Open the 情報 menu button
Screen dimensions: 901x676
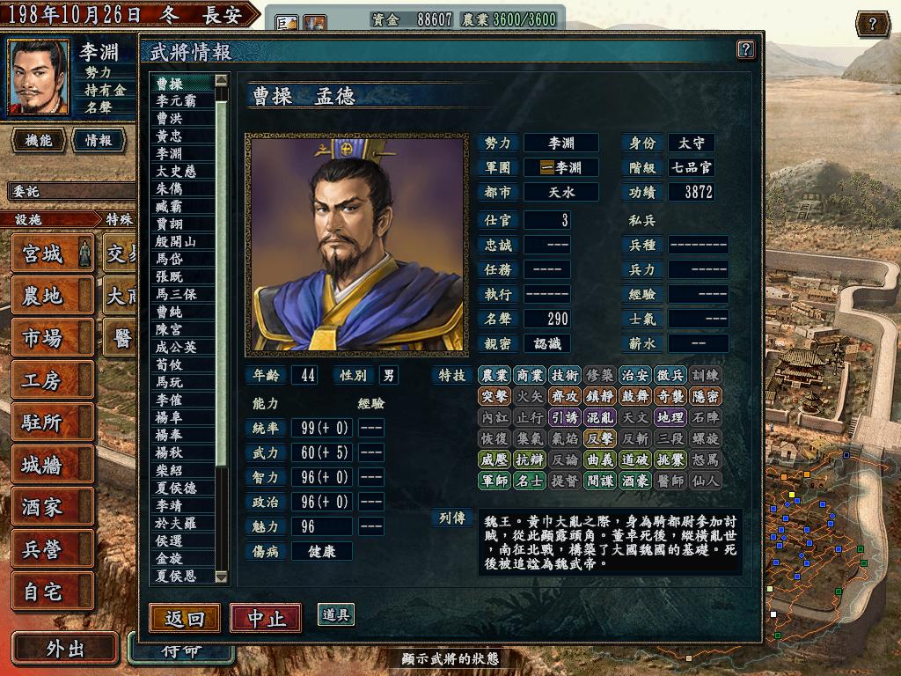[x=99, y=140]
